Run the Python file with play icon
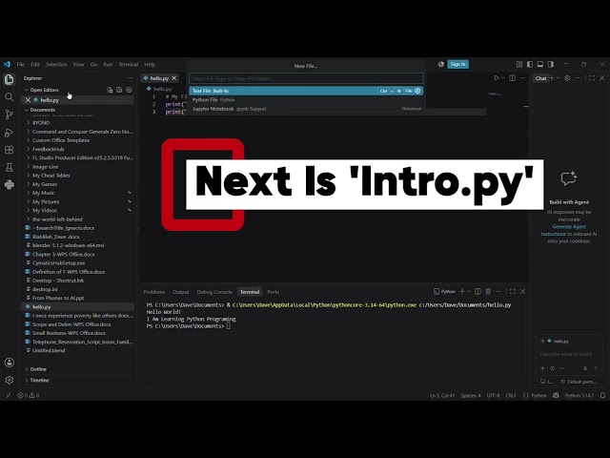Screen dimensions: 610x458 pos(497,78)
